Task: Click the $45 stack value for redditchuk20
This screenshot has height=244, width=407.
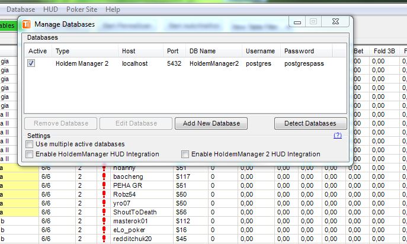Action: click(181, 239)
